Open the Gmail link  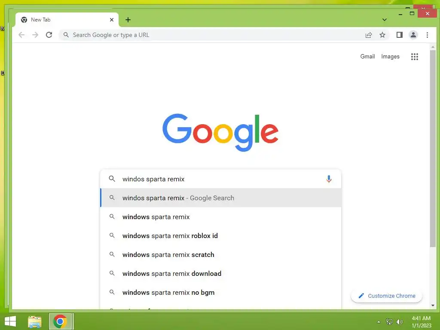[x=367, y=56]
